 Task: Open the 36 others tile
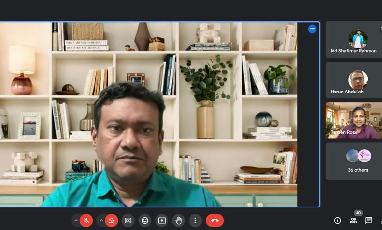coord(354,161)
